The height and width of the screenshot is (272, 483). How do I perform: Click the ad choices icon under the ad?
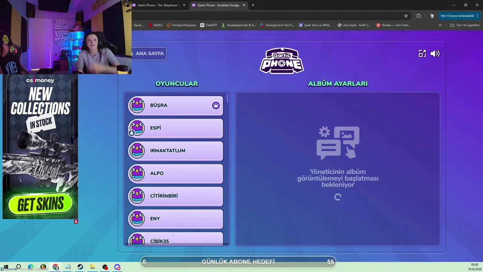click(x=76, y=222)
